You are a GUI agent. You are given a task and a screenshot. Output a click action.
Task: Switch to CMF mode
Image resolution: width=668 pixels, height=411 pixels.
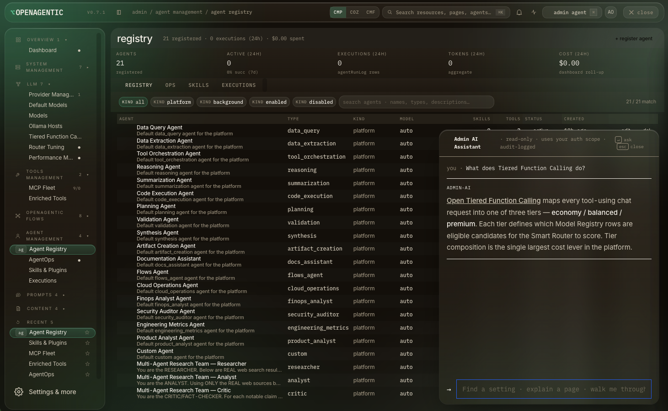[371, 12]
